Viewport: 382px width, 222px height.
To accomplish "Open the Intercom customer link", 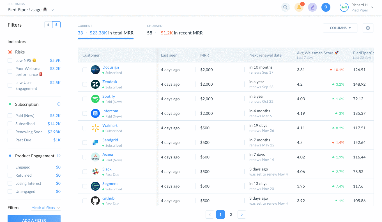I will pyautogui.click(x=110, y=111).
